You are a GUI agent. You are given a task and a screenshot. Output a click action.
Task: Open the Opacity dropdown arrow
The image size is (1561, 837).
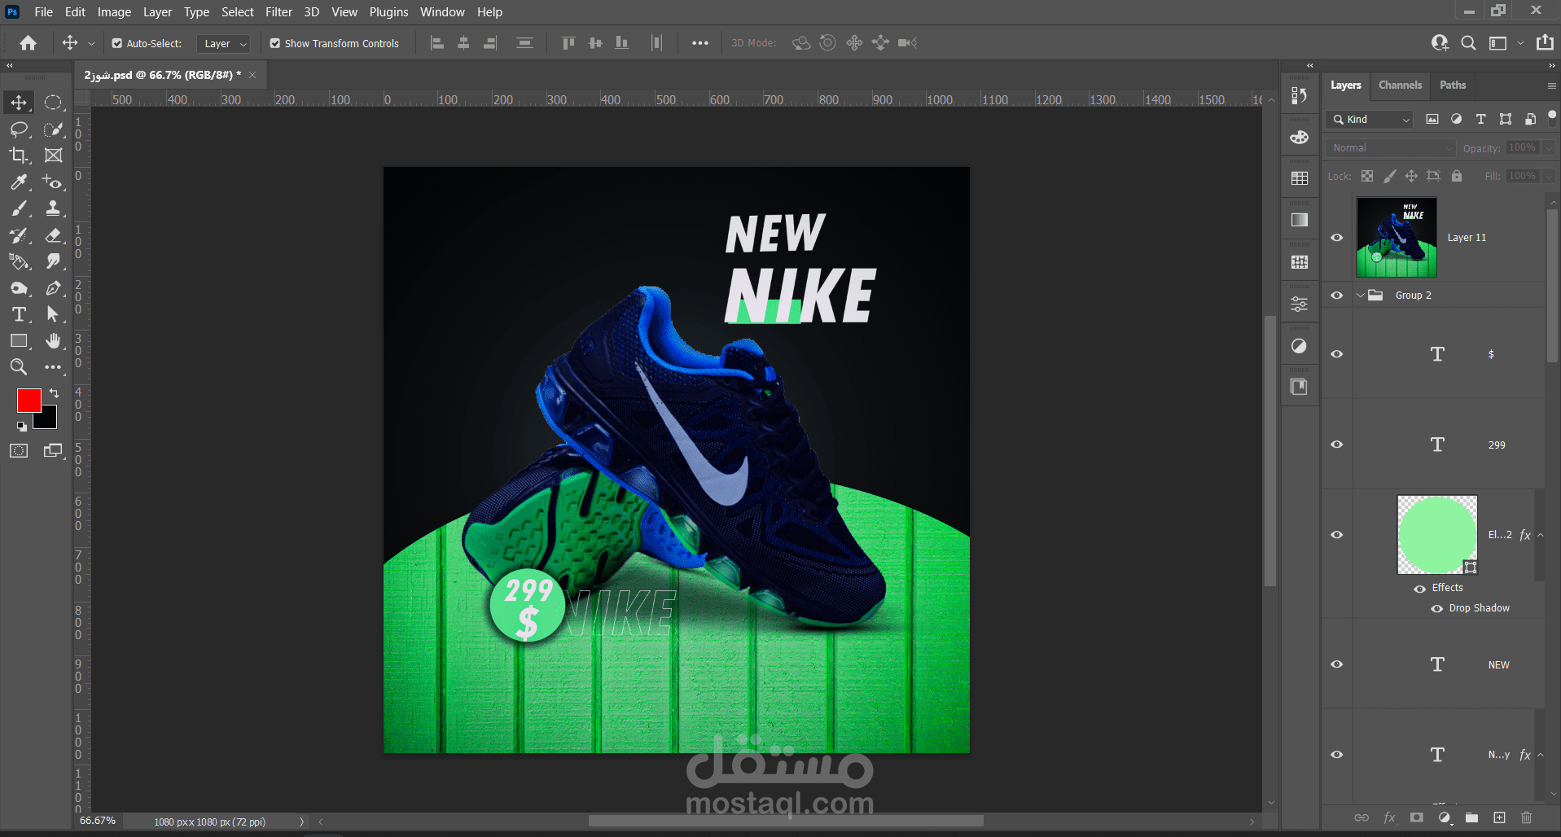1548,148
